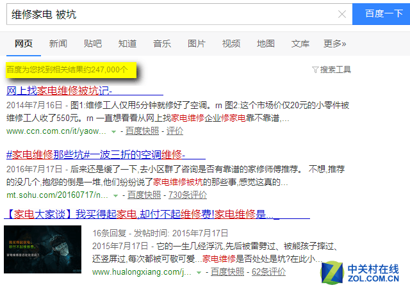Open result 网上找家电维修被坑记

(x=85, y=91)
